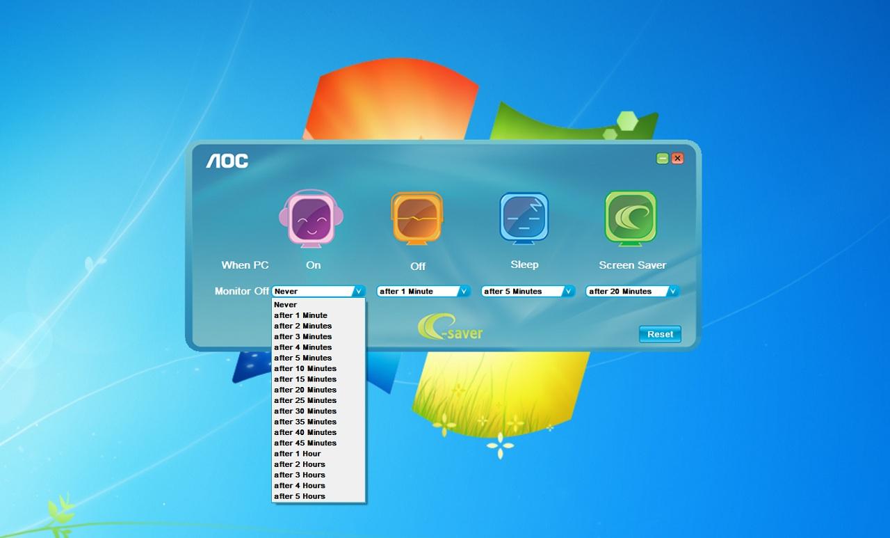Viewport: 890px width, 538px height.
Task: Select 'after 2 Hours' option
Action: pos(318,464)
